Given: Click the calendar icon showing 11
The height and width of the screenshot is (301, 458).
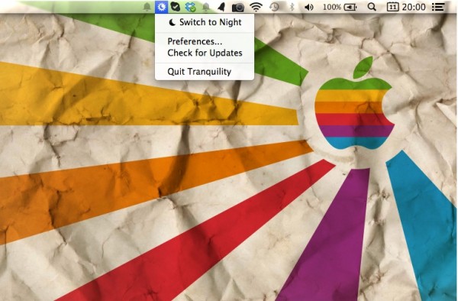Looking at the screenshot, I should pyautogui.click(x=393, y=7).
